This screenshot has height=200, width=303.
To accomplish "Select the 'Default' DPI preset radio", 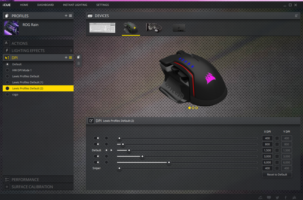I will (x=7, y=64).
